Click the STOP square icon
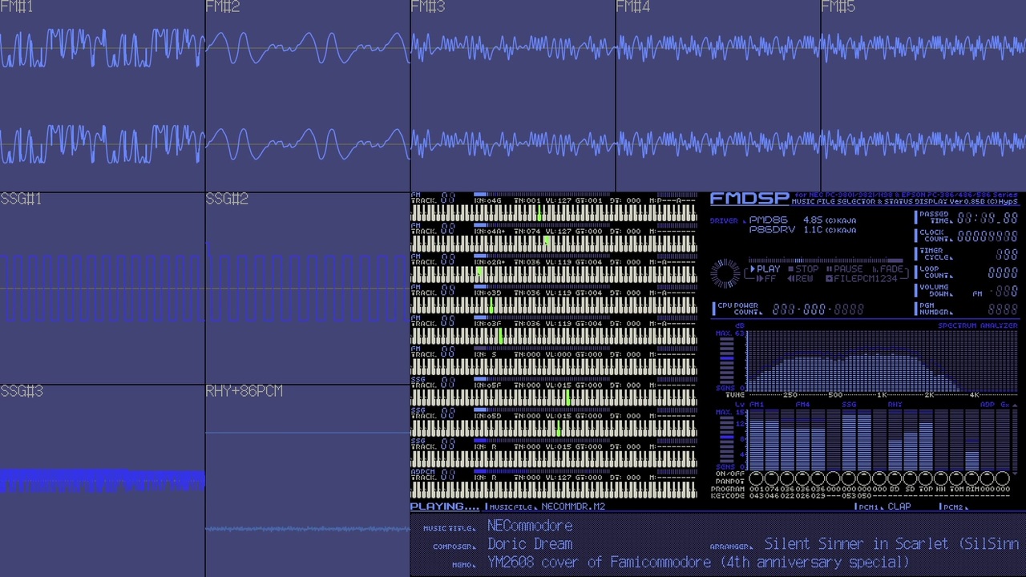 pos(803,268)
